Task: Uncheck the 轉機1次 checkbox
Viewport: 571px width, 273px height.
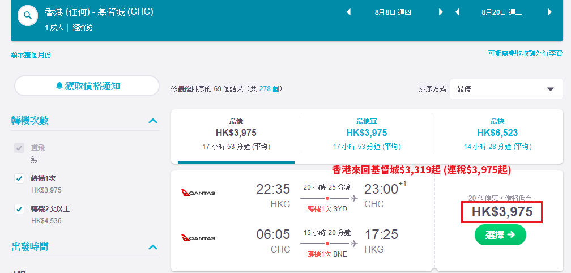Action: (19, 179)
